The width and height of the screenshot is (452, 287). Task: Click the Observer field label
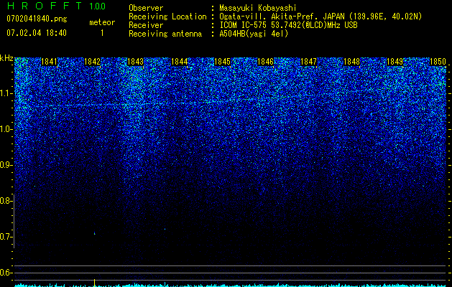pyautogui.click(x=146, y=8)
